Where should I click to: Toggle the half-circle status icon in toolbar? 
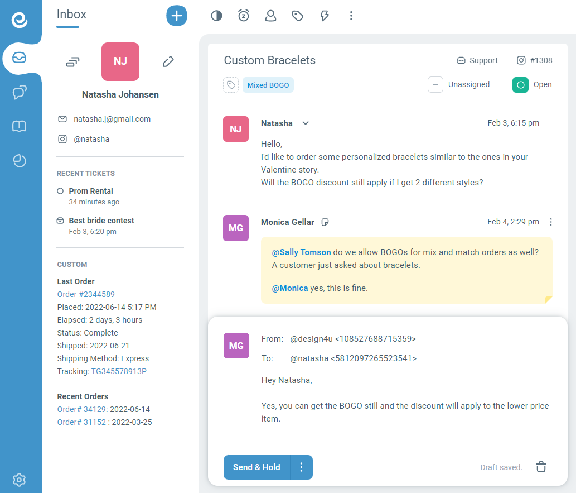[216, 16]
